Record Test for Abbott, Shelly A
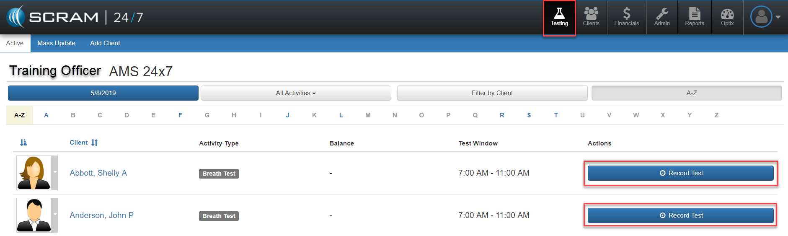This screenshot has width=788, height=236. tap(680, 173)
